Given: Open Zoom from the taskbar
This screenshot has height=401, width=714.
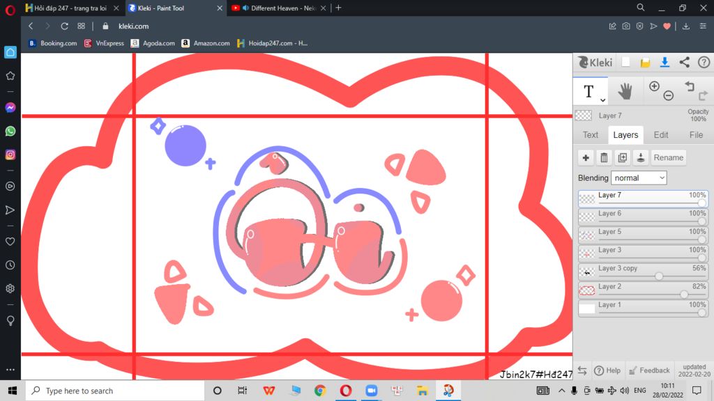Looking at the screenshot, I should [371, 391].
